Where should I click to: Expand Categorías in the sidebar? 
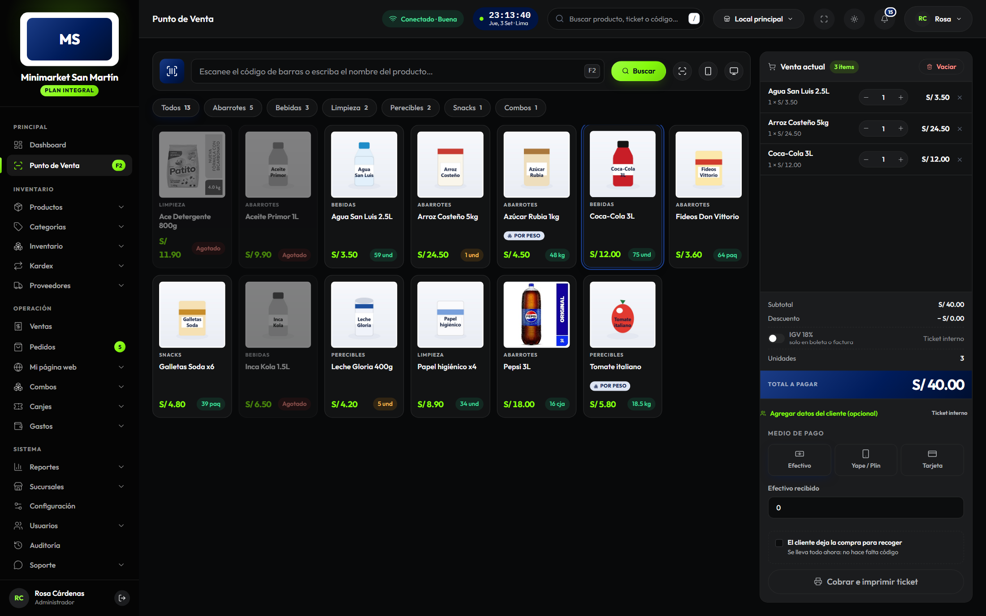[x=69, y=227]
